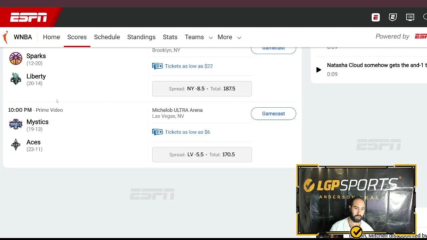Expand the Teams dropdown chevron

coord(210,38)
